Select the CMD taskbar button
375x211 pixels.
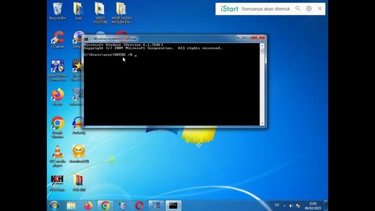click(x=173, y=206)
